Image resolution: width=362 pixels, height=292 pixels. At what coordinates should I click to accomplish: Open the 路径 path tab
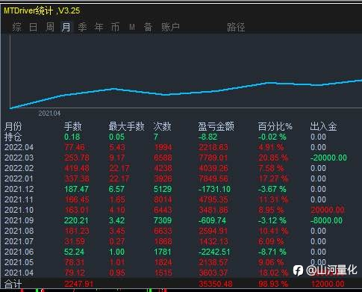(x=236, y=27)
